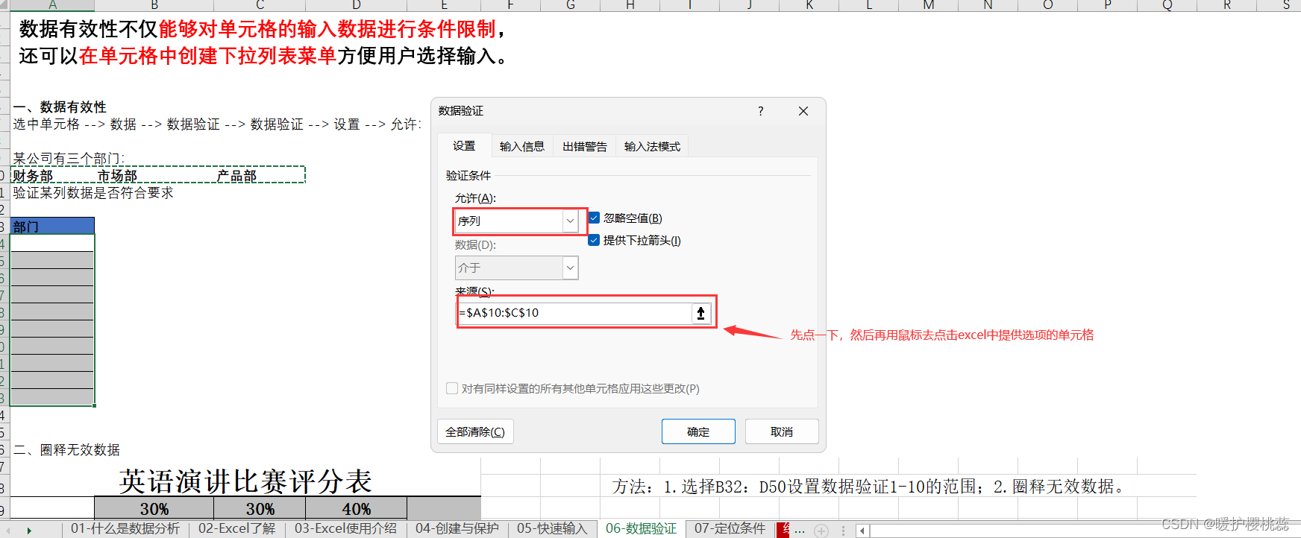Viewport: 1301px width, 538px height.
Task: Select the blue 部门 header cell
Action: 52,226
